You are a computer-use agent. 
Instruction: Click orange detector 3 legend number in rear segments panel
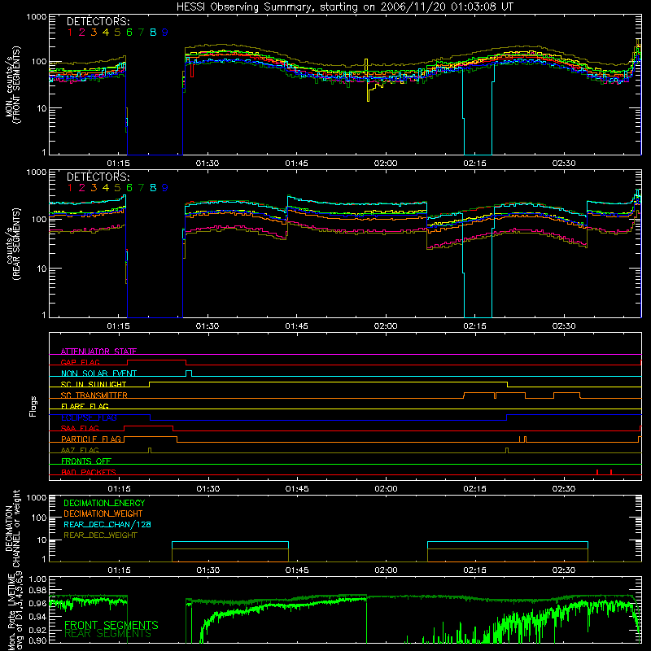[94, 188]
